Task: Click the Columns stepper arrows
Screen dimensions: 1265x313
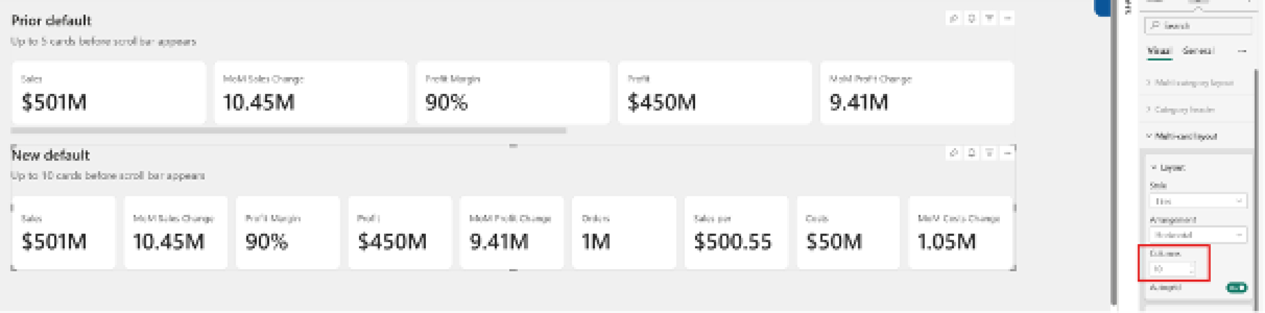Action: [1192, 269]
